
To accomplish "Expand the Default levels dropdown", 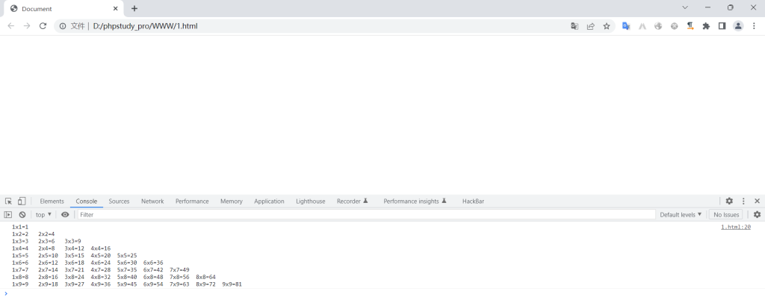I will click(681, 214).
